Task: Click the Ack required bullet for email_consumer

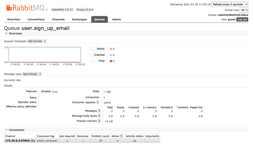Action: click(x=67, y=141)
